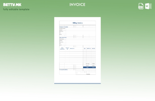Click the Terms and Conditions section
The image size is (155, 101).
click(64, 70)
